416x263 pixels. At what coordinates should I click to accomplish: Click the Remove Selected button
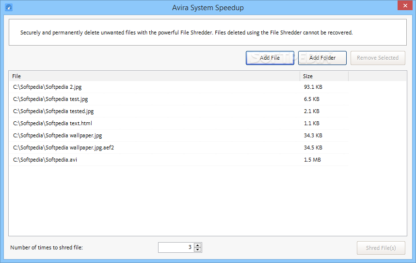tap(378, 58)
